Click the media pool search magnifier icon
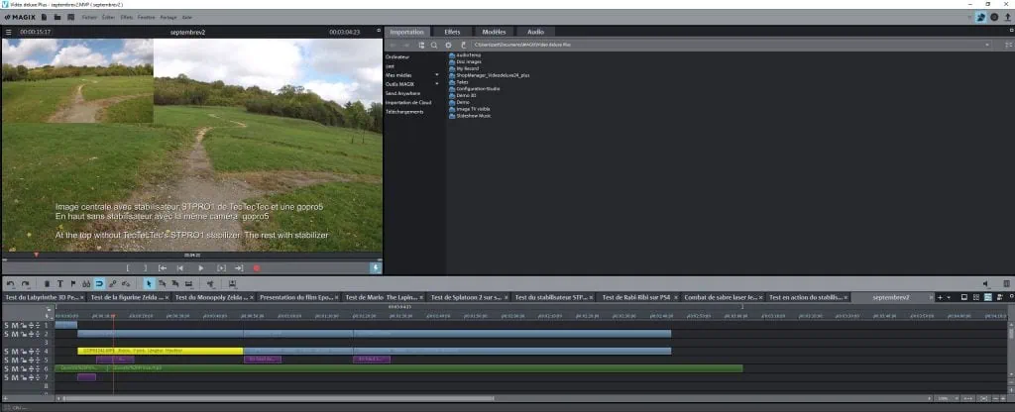Screen dimensions: 1015x412 pyautogui.click(x=434, y=46)
